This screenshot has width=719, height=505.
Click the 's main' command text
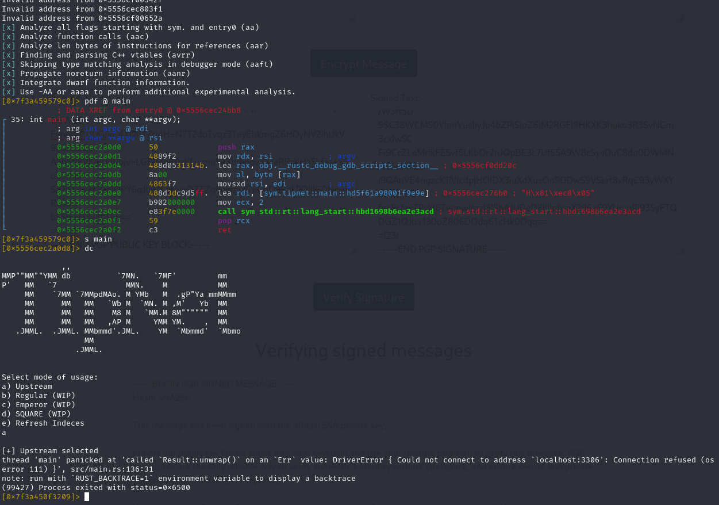point(98,239)
